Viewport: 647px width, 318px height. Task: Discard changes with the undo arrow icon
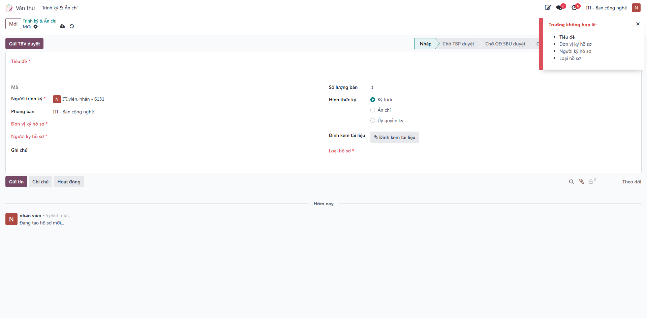(x=72, y=26)
